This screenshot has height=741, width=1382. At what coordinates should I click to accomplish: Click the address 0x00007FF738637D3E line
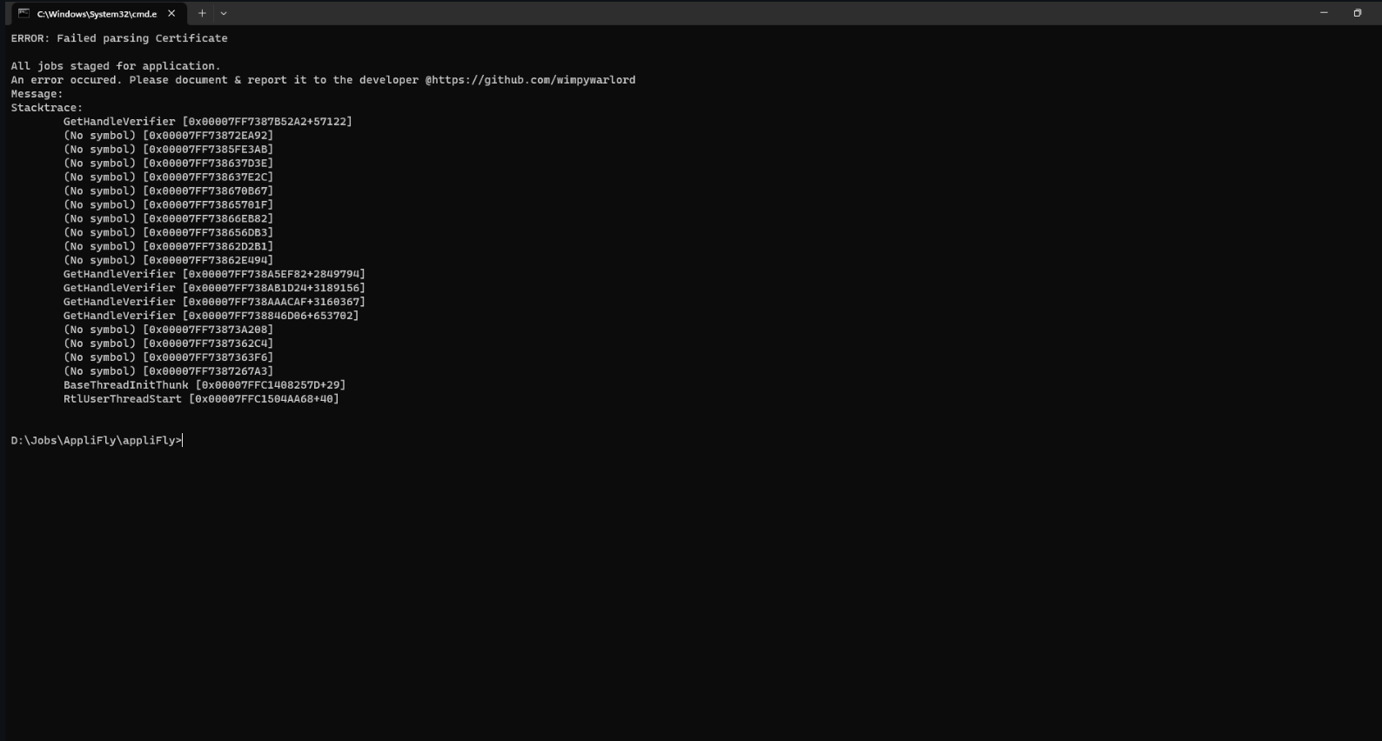[x=168, y=164]
